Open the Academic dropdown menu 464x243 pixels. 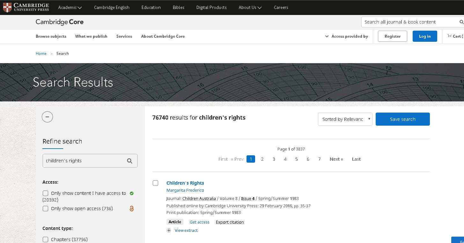[70, 7]
